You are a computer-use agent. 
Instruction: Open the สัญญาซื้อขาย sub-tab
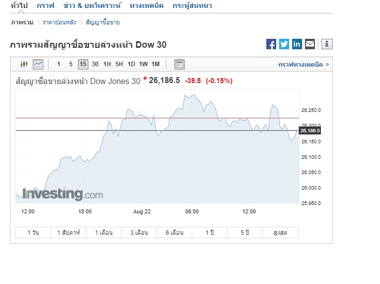tap(103, 22)
